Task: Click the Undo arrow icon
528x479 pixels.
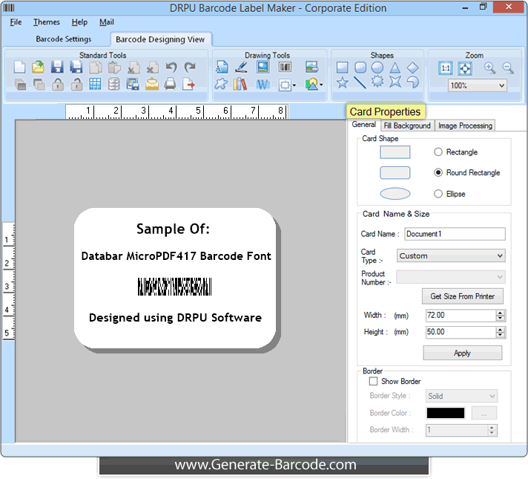Action: (x=171, y=68)
